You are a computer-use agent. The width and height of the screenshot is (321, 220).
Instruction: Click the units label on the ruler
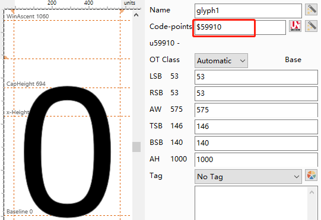tap(129, 3)
